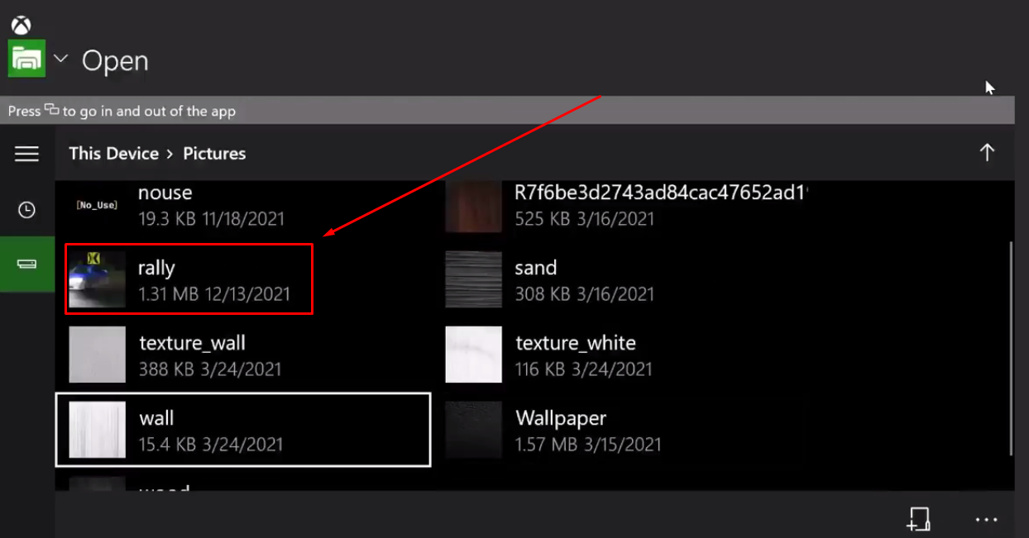The height and width of the screenshot is (538, 1029).
Task: Navigate to This Device via breadcrumb
Action: pos(113,153)
